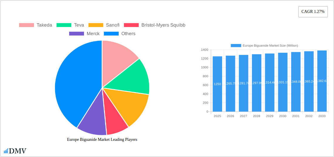
Task: Toggle Europe Biguanide Market Size legend swatch
Action: pyautogui.click(x=236, y=45)
